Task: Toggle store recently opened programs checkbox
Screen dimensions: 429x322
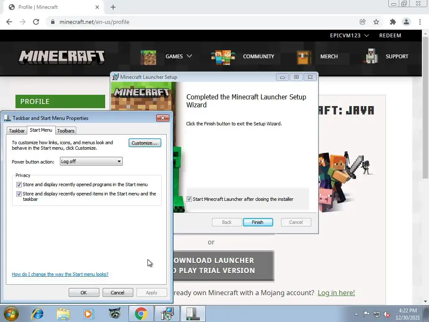Action: point(19,184)
